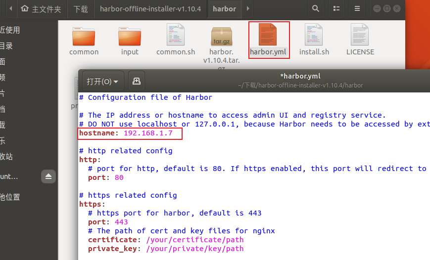Go to the home folder breadcrumb
The width and height of the screenshot is (430, 260).
(41, 9)
